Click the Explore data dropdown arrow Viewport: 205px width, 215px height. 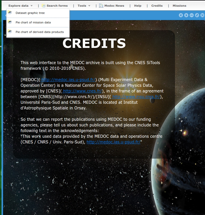[x=32, y=6]
